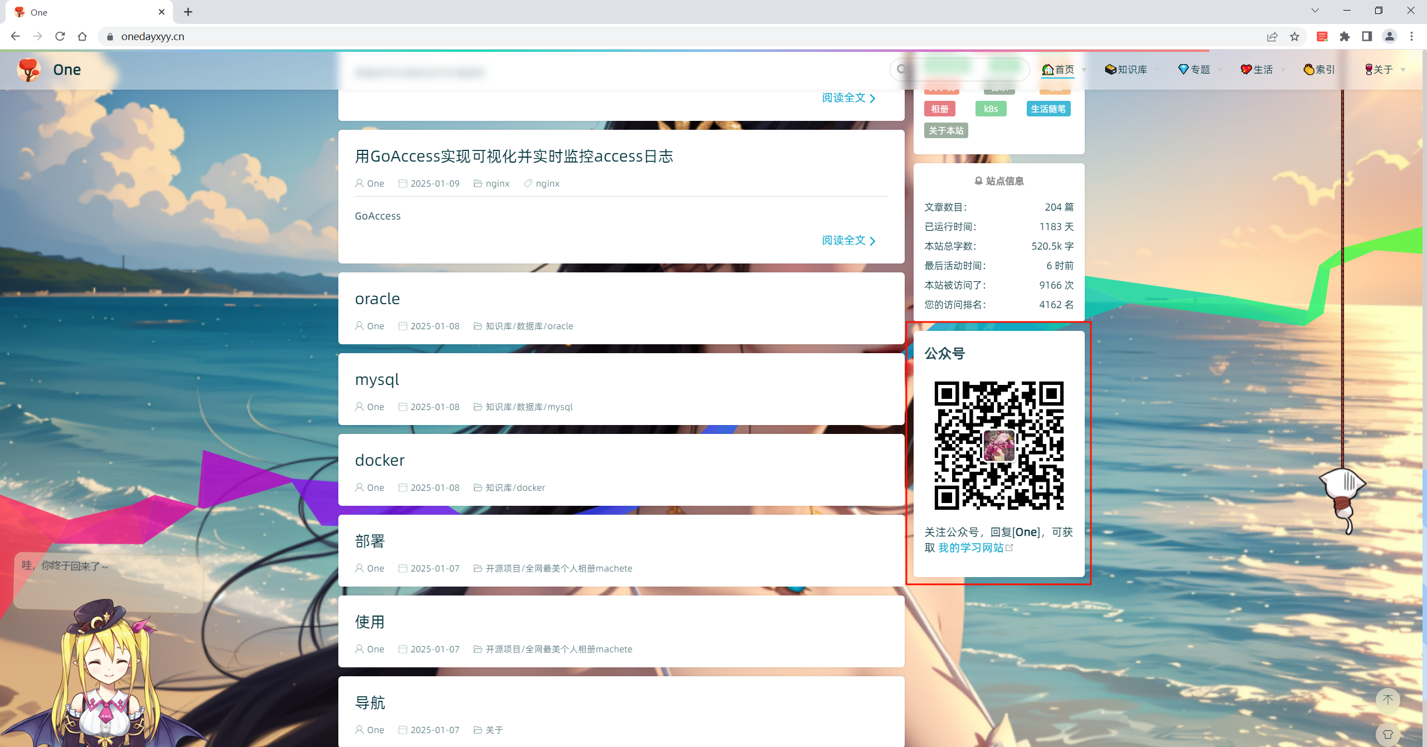Close the One browser tab

(x=162, y=12)
